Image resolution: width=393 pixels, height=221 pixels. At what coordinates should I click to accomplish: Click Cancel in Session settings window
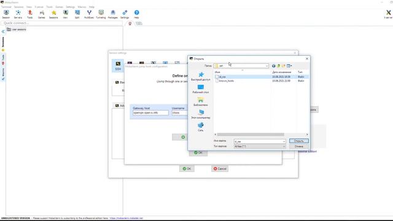(x=220, y=169)
